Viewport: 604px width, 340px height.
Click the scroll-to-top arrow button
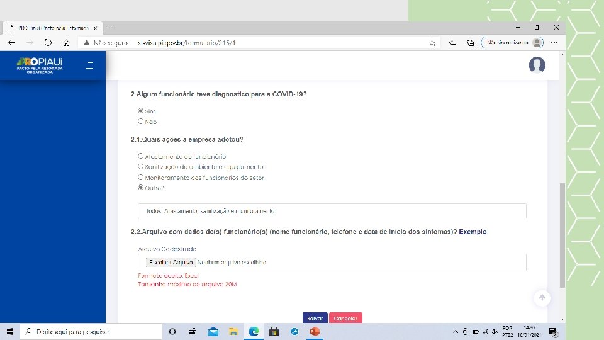(542, 298)
